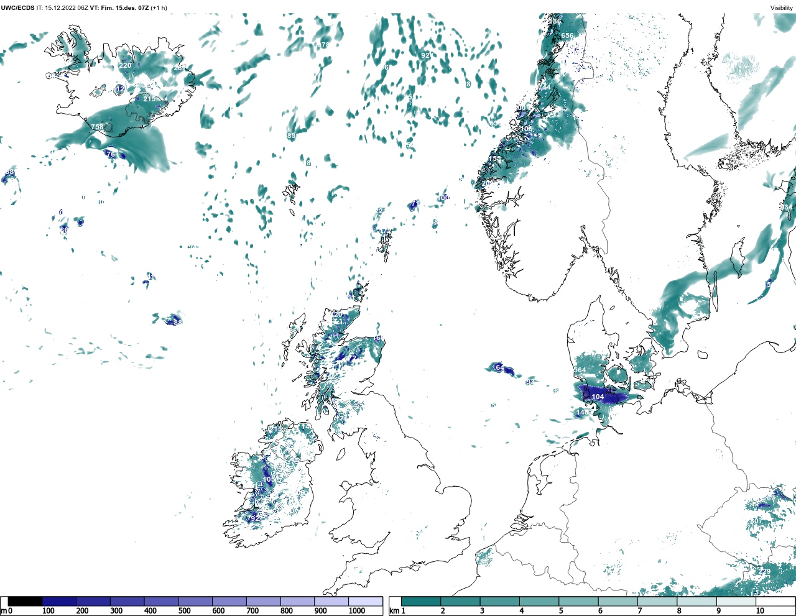
Task: Click the 1–2 km dark teal swatch
Action: click(421, 601)
